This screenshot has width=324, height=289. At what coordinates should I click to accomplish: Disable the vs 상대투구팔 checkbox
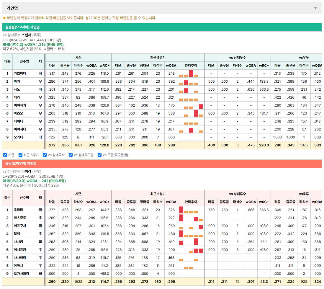tap(71, 155)
